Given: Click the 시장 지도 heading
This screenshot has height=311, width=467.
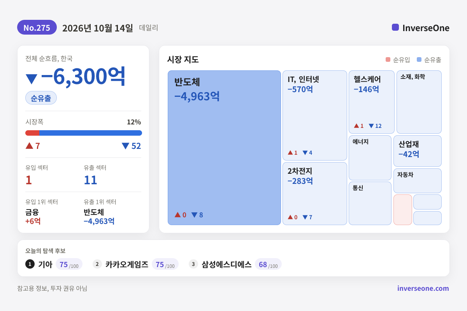Looking at the screenshot, I should tap(183, 59).
